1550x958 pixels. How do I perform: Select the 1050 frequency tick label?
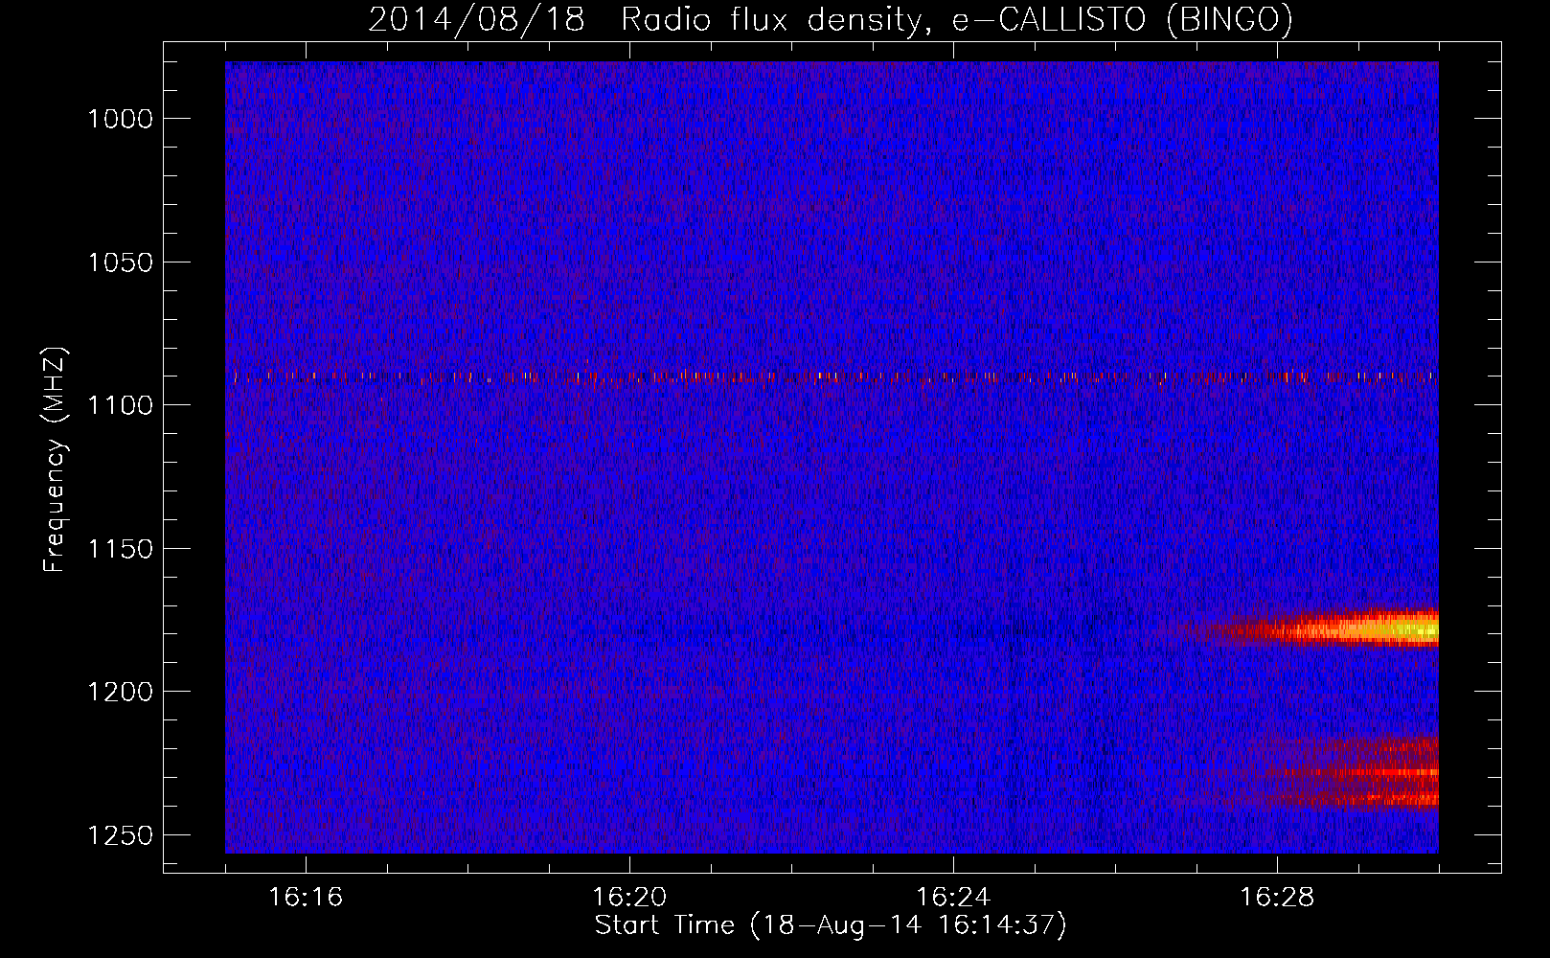(120, 262)
